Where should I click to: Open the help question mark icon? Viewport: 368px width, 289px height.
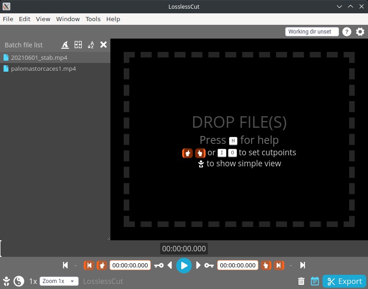[347, 32]
